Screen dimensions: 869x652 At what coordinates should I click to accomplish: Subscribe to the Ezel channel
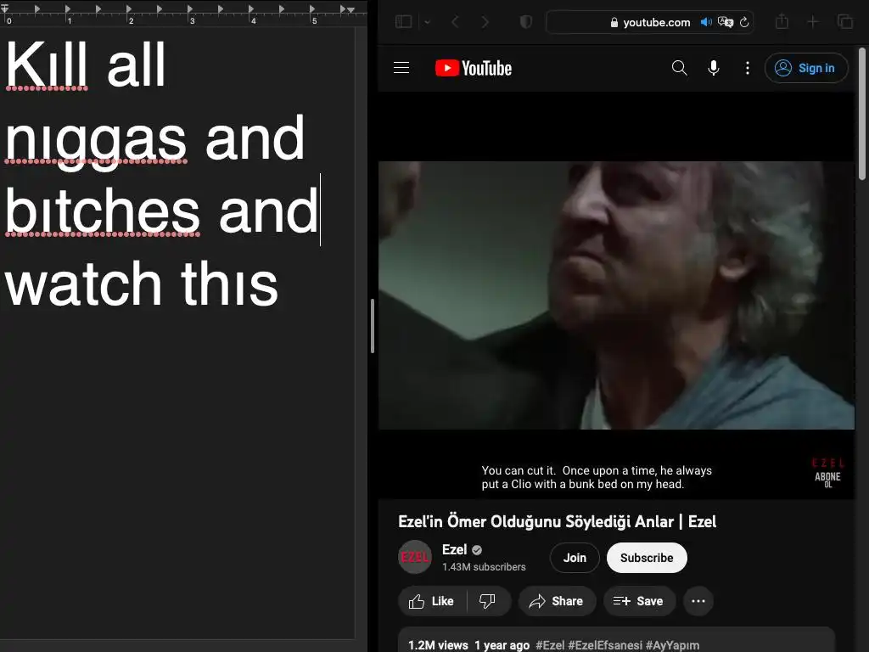click(x=647, y=558)
